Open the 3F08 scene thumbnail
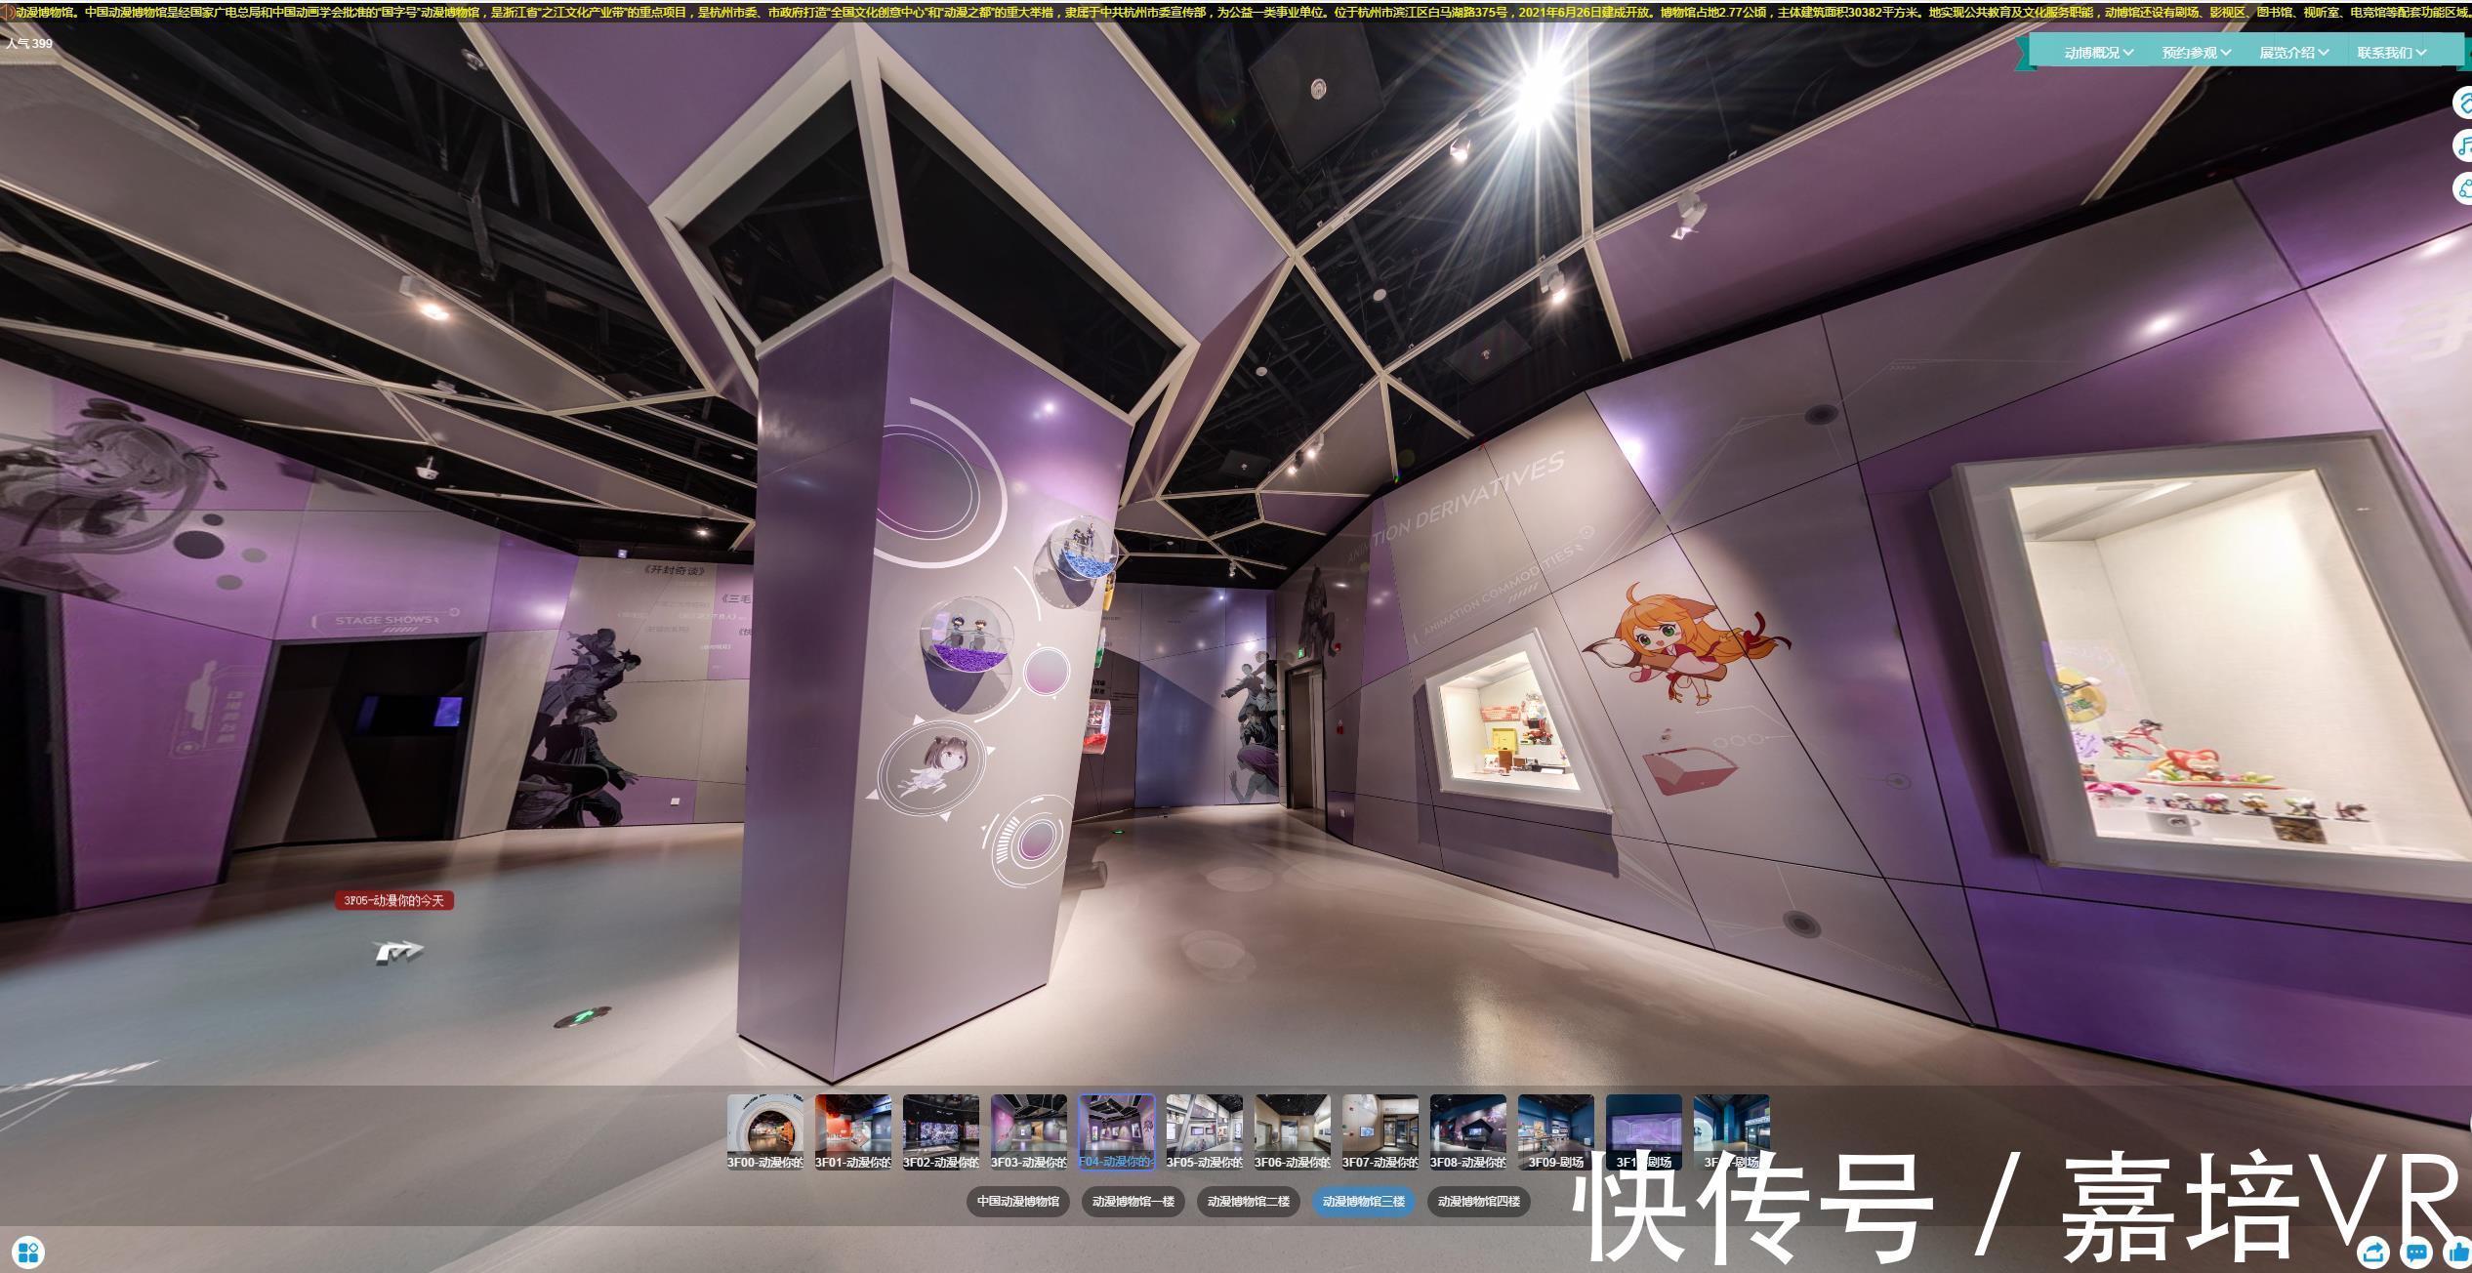Image resolution: width=2472 pixels, height=1273 pixels. (1468, 1131)
